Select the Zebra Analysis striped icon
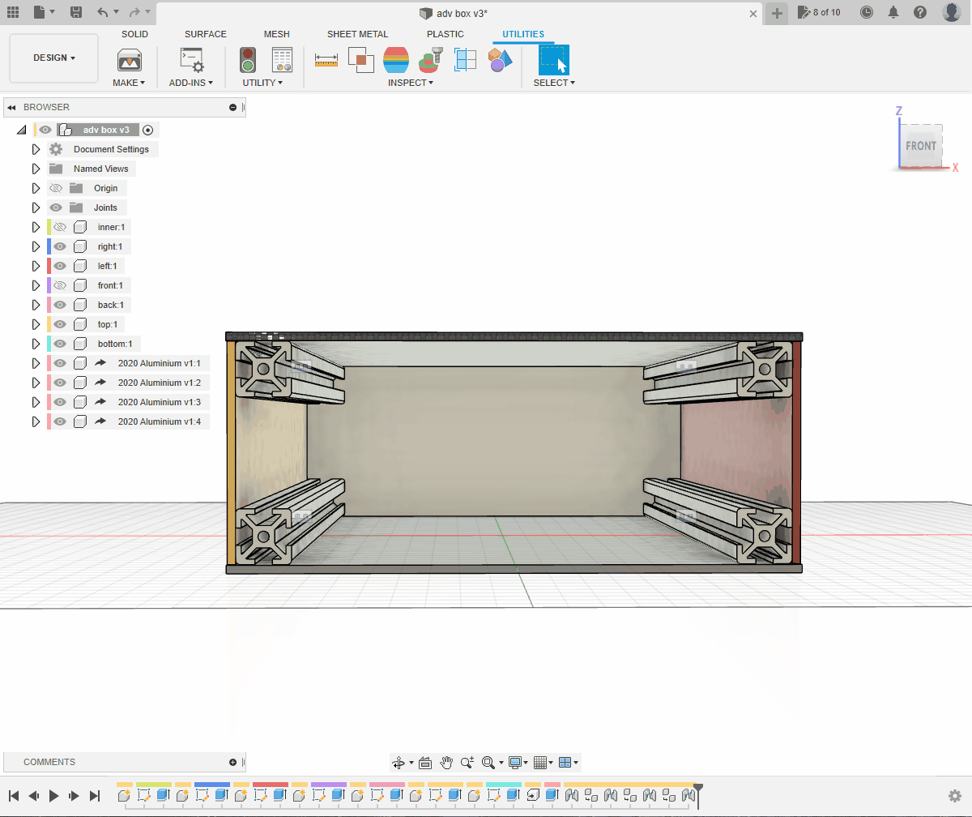This screenshot has height=817, width=972. tap(396, 59)
